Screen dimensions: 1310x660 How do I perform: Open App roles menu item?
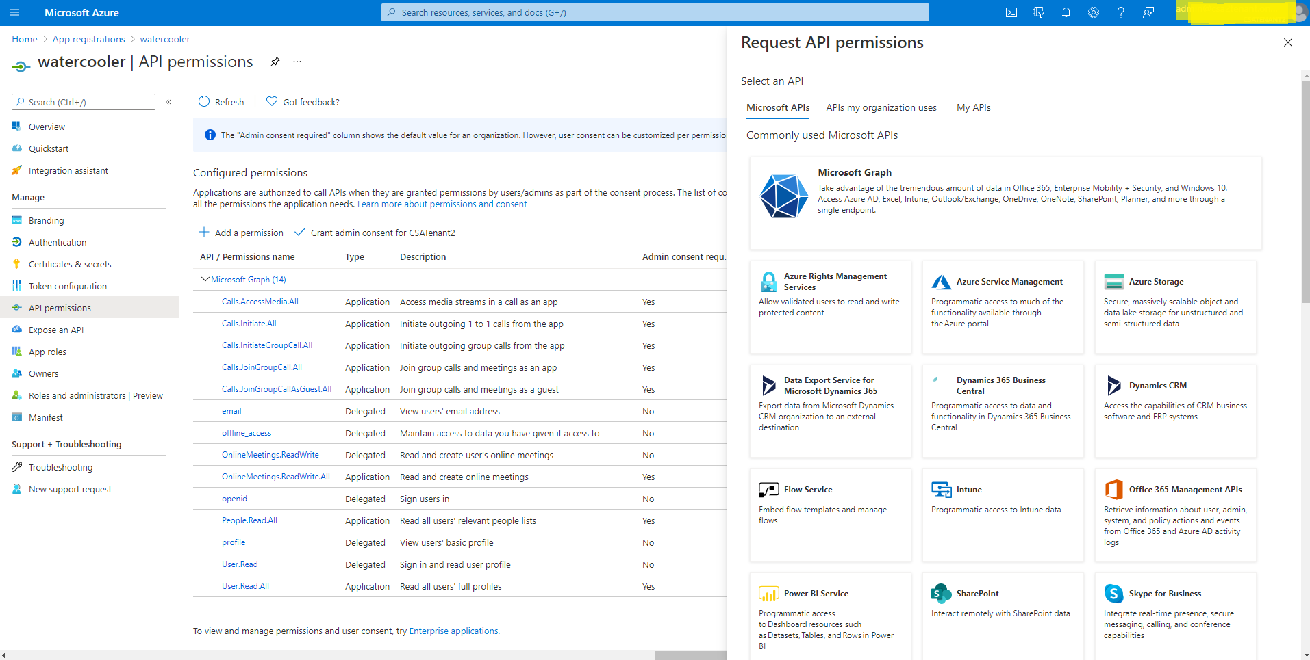(x=47, y=352)
